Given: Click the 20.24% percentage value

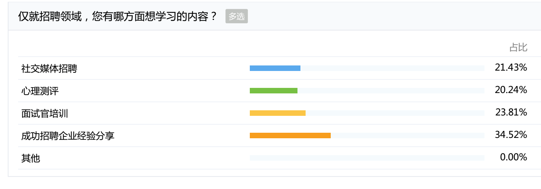Looking at the screenshot, I should click(x=511, y=90).
